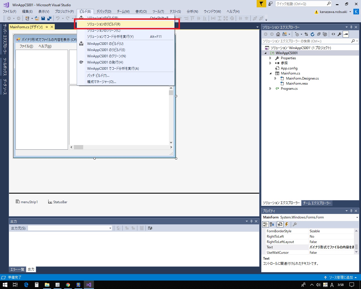
Task: Click Sync with Active Document icon
Action: (306, 34)
